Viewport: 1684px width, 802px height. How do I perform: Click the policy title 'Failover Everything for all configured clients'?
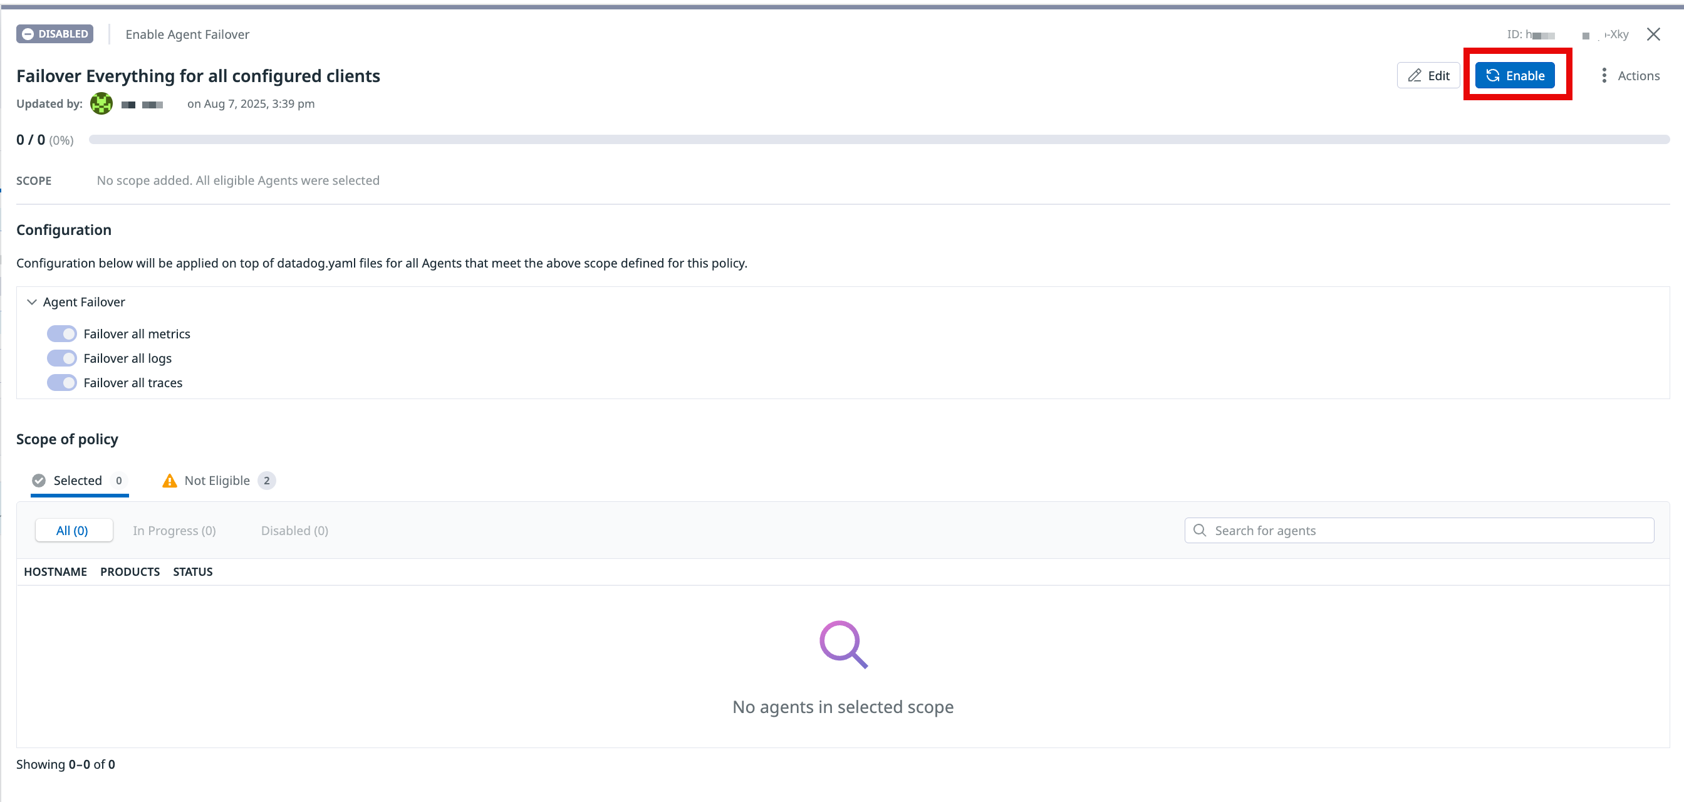click(198, 76)
